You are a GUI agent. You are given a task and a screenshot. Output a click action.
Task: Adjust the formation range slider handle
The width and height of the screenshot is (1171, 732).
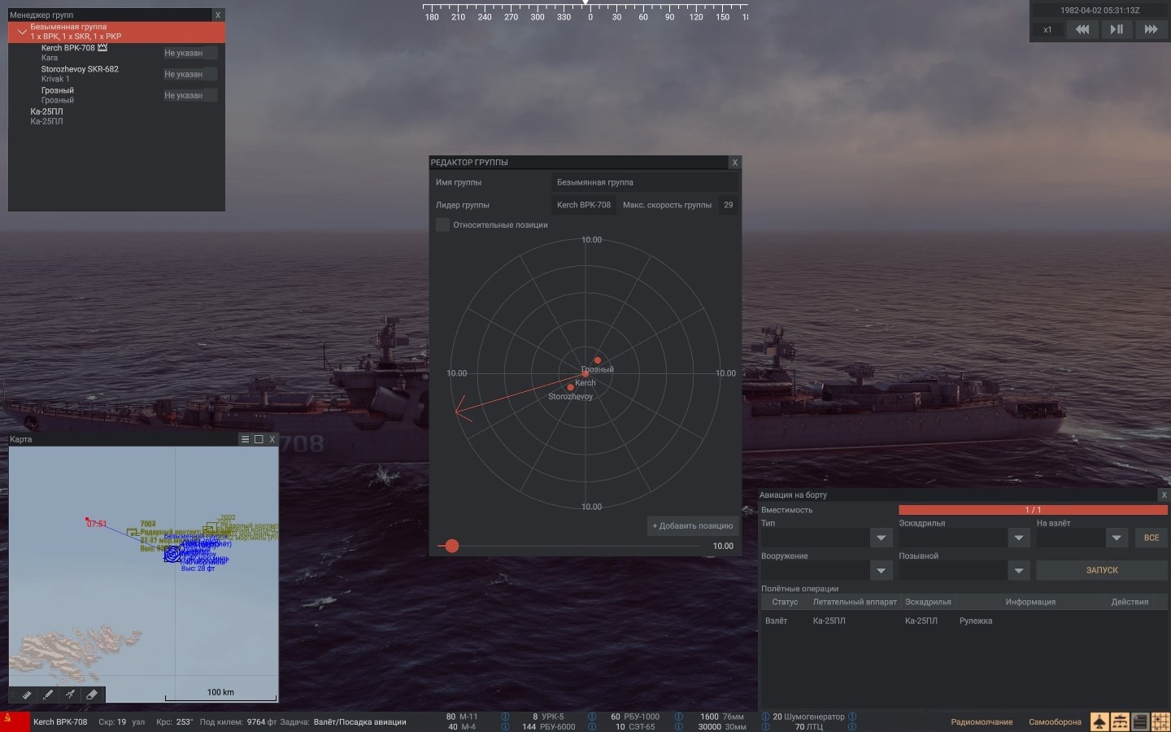click(452, 547)
